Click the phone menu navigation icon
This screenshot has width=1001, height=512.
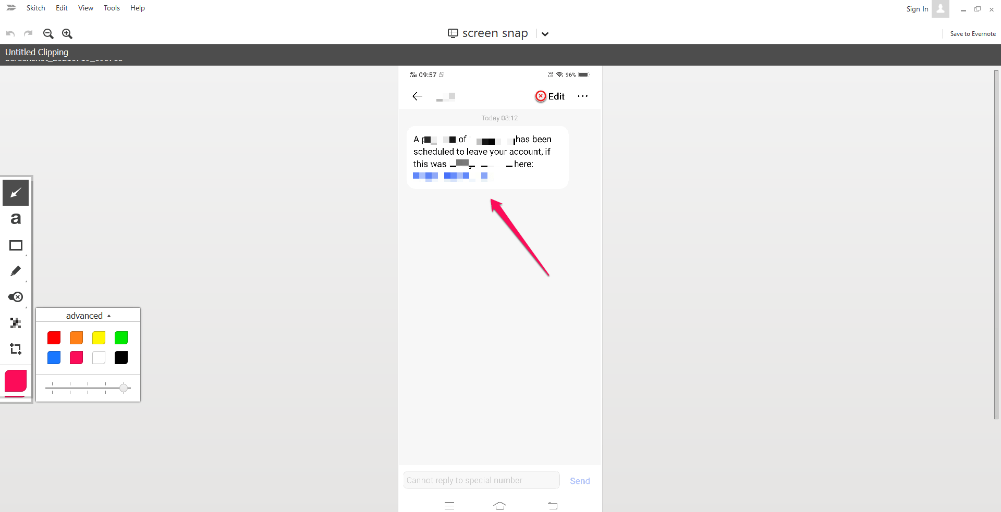(x=449, y=505)
